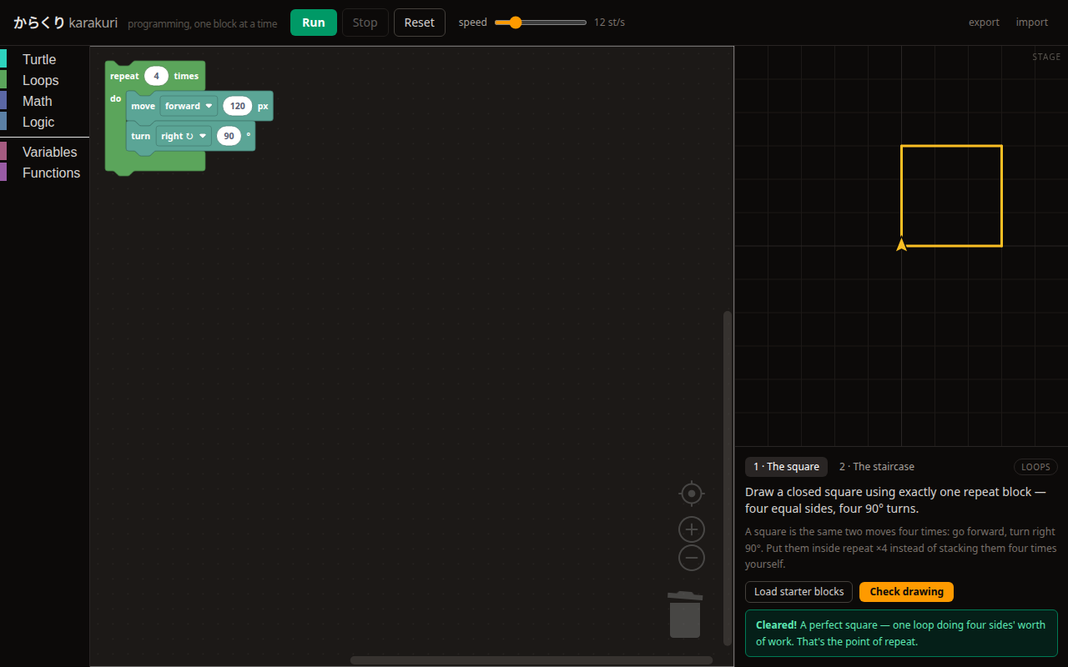This screenshot has width=1068, height=667.
Task: Click the '12 st/s' speed readout
Action: pyautogui.click(x=609, y=23)
